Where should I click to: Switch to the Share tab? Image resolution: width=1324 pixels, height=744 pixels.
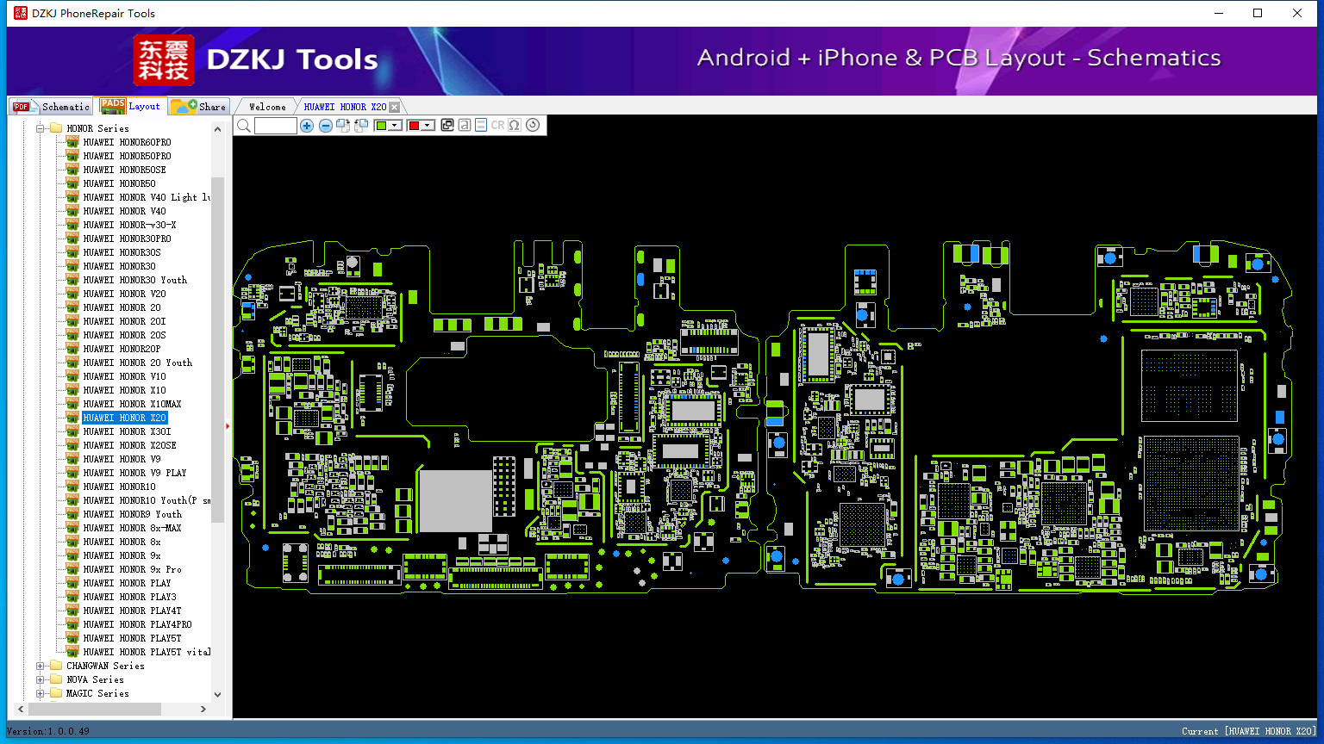coord(198,107)
